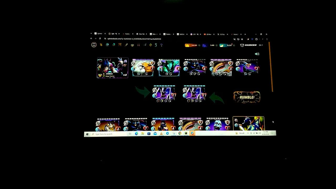The width and height of the screenshot is (336, 189).
Task: Bookmark this page with the star icon
Action: 242,39
